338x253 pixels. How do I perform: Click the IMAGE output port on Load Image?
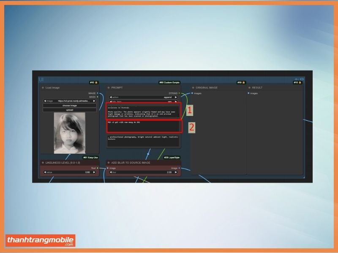(x=98, y=93)
